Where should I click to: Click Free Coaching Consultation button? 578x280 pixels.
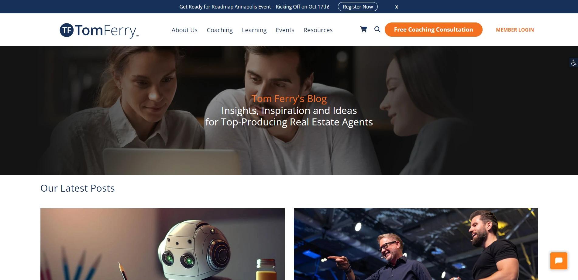click(x=433, y=29)
